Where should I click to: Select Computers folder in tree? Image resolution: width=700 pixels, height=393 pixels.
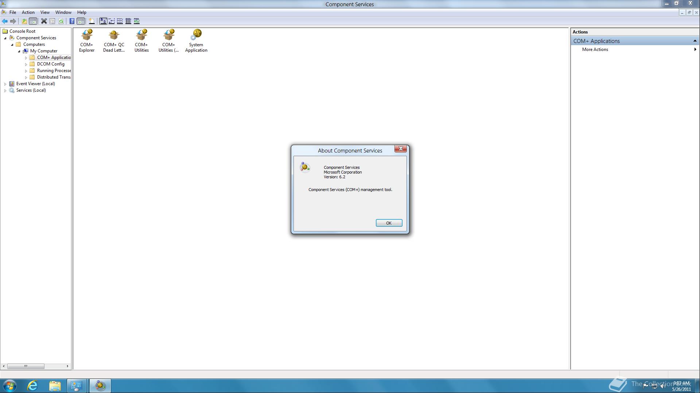click(x=34, y=44)
